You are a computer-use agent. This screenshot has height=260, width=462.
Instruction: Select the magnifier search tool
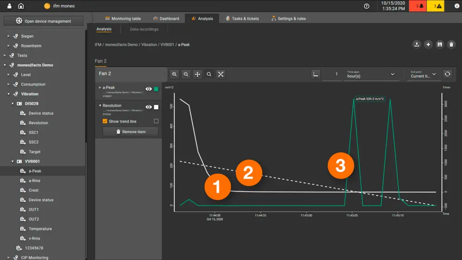(x=209, y=74)
